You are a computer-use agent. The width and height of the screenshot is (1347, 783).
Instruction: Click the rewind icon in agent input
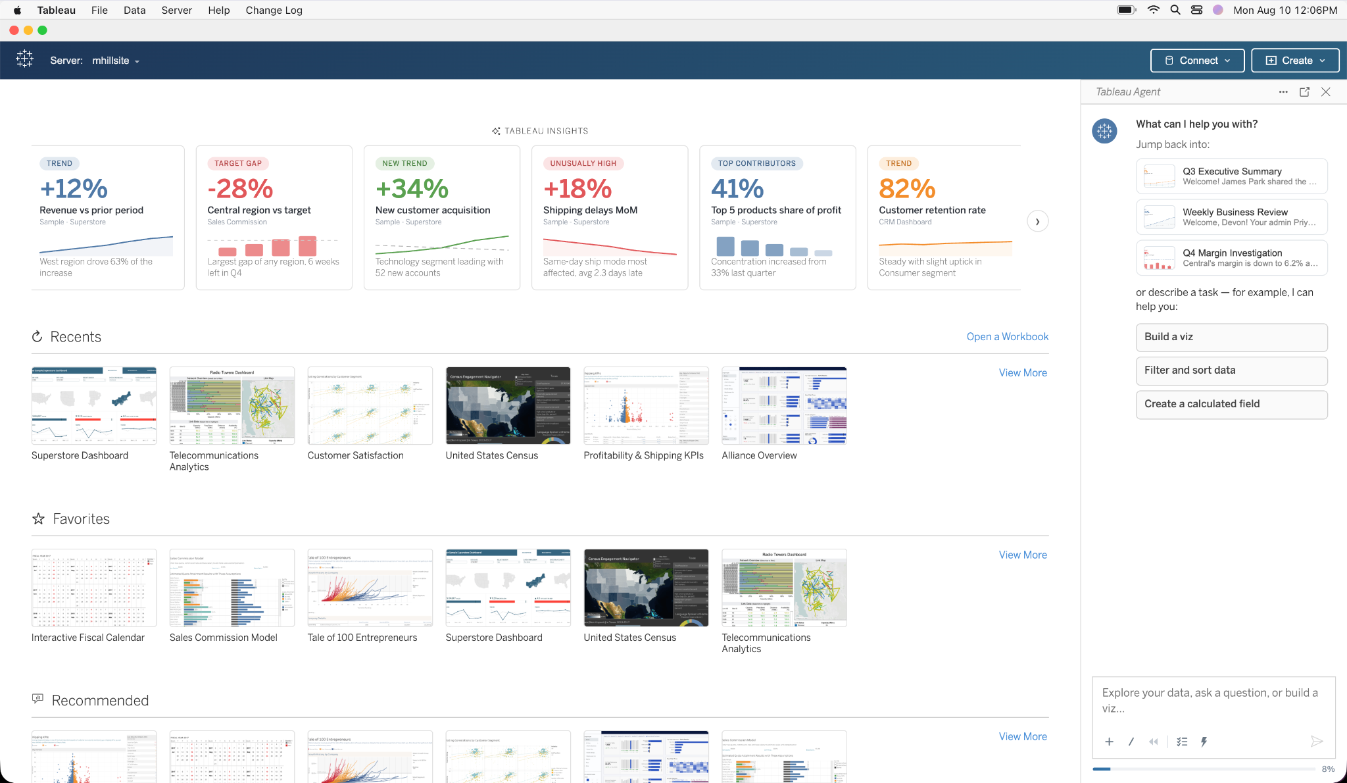click(1154, 742)
